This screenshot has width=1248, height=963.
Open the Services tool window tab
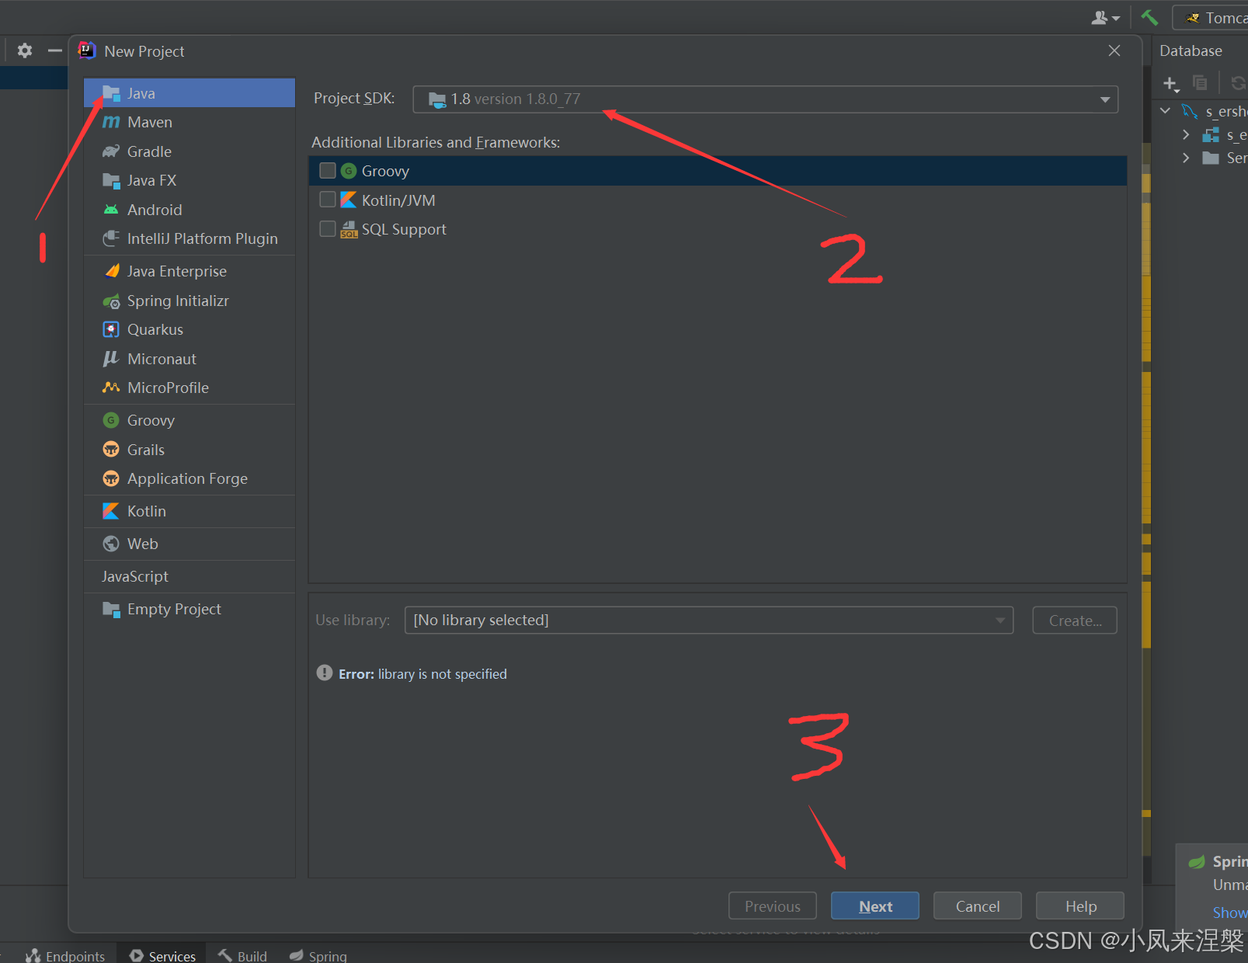[162, 955]
